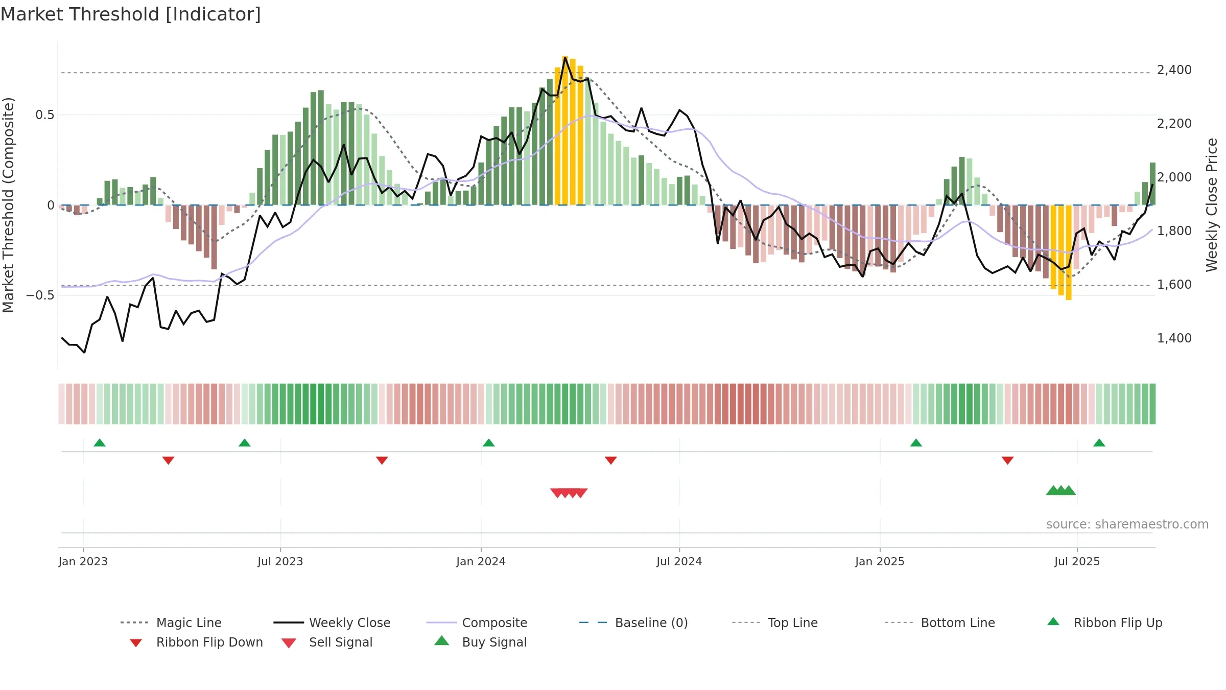Viewport: 1226px width, 690px height.
Task: Click the first pale red ribbon cell on the left
Action: click(62, 404)
